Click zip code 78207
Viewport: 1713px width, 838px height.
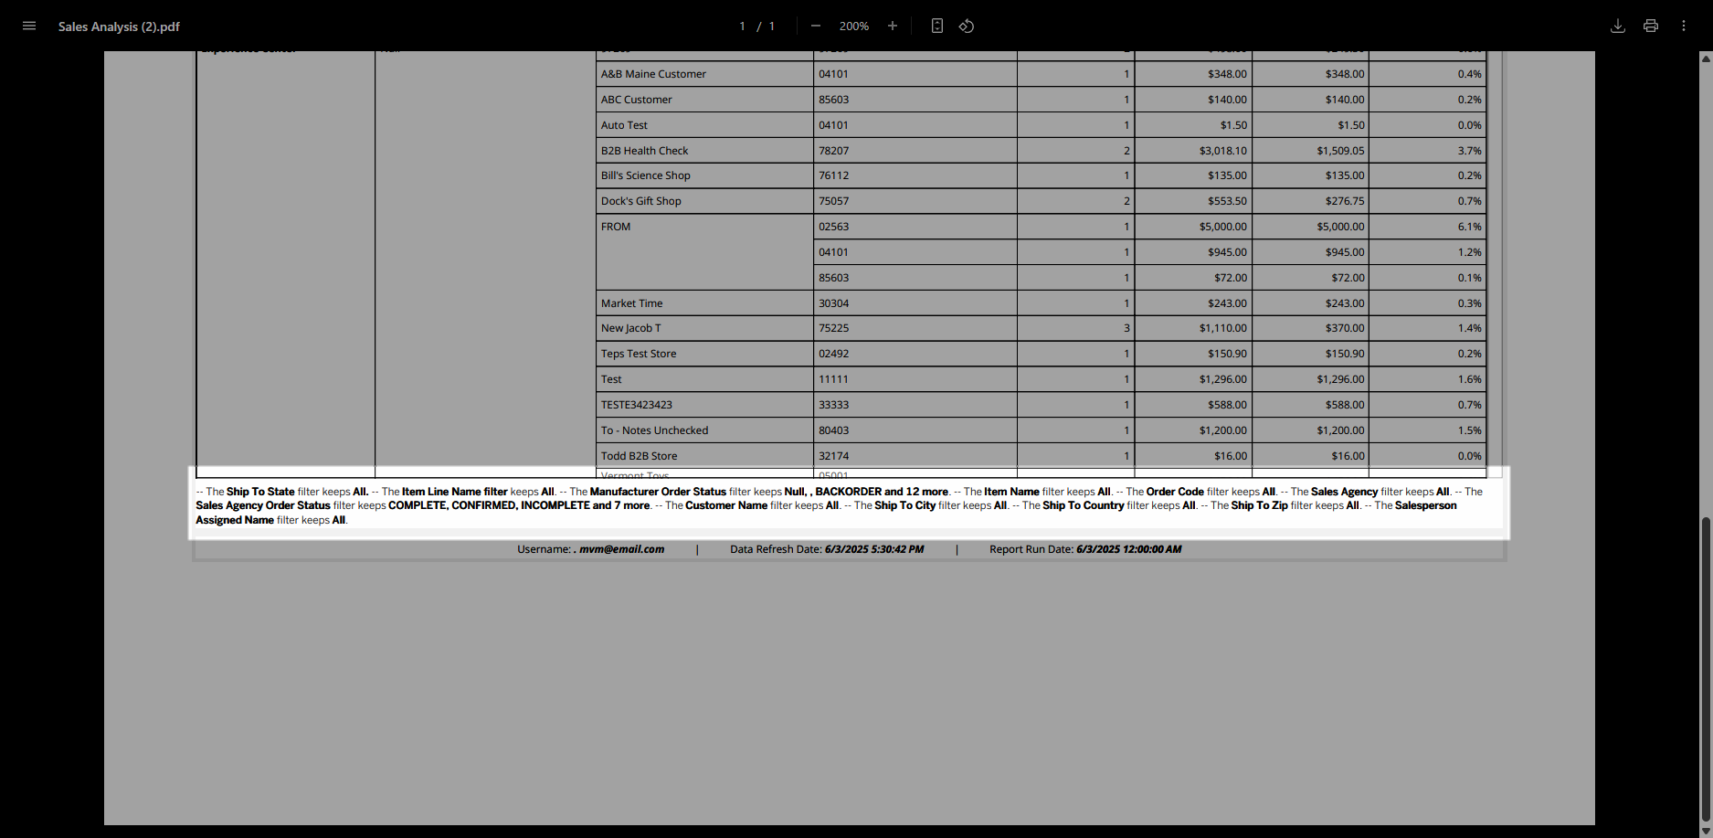point(833,151)
